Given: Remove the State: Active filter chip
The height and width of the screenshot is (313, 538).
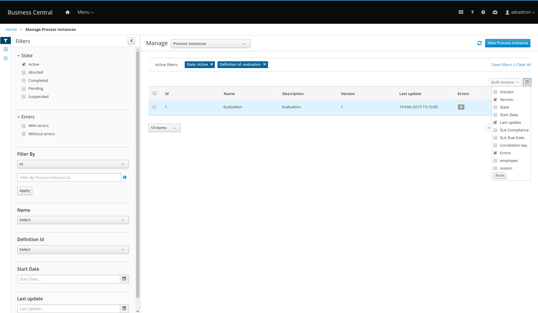Looking at the screenshot, I should (x=211, y=65).
